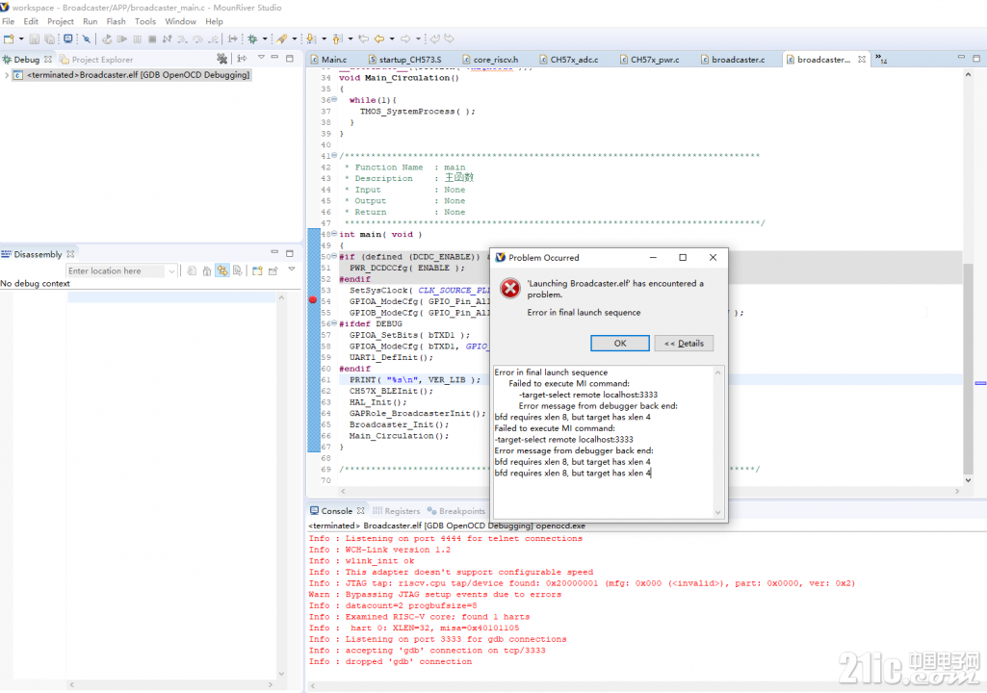Click the Step Into icon
The image size is (987, 693).
coord(182,39)
